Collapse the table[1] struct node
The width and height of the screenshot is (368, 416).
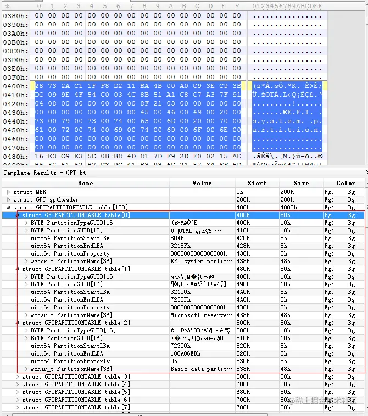pyautogui.click(x=17, y=269)
